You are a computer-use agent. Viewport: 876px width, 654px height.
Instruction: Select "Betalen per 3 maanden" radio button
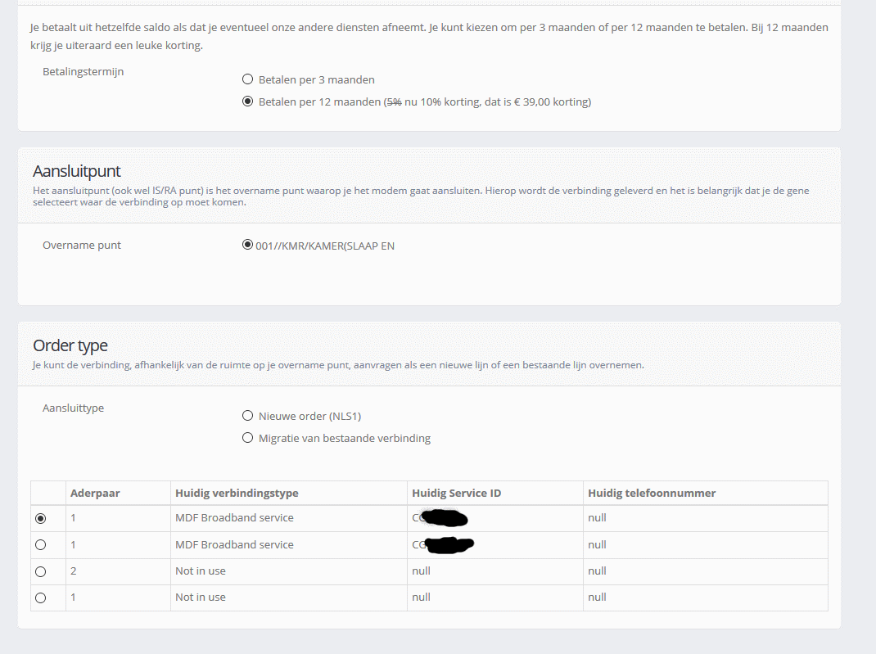247,80
